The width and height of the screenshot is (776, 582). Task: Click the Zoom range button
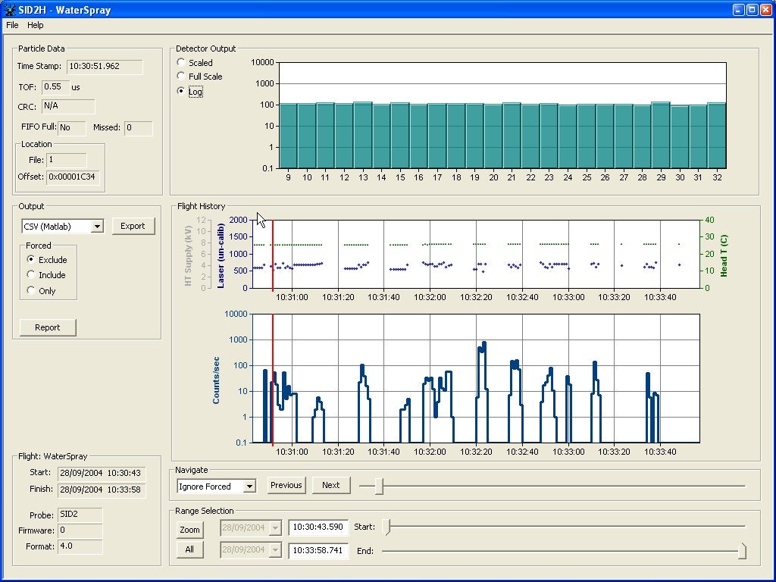[189, 530]
